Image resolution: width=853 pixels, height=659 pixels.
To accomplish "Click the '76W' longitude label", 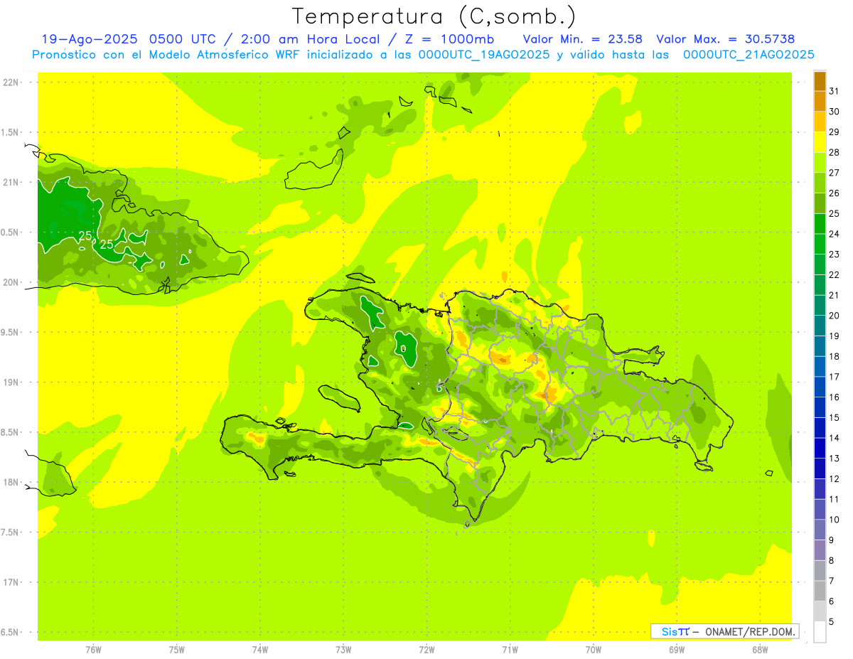I will pos(93,650).
